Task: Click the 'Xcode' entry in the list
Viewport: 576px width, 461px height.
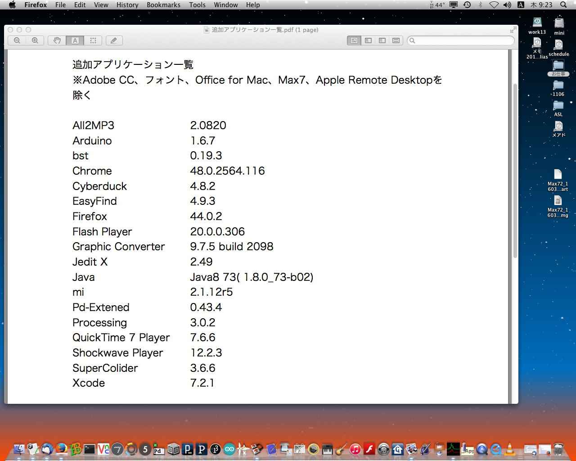Action: [x=89, y=383]
